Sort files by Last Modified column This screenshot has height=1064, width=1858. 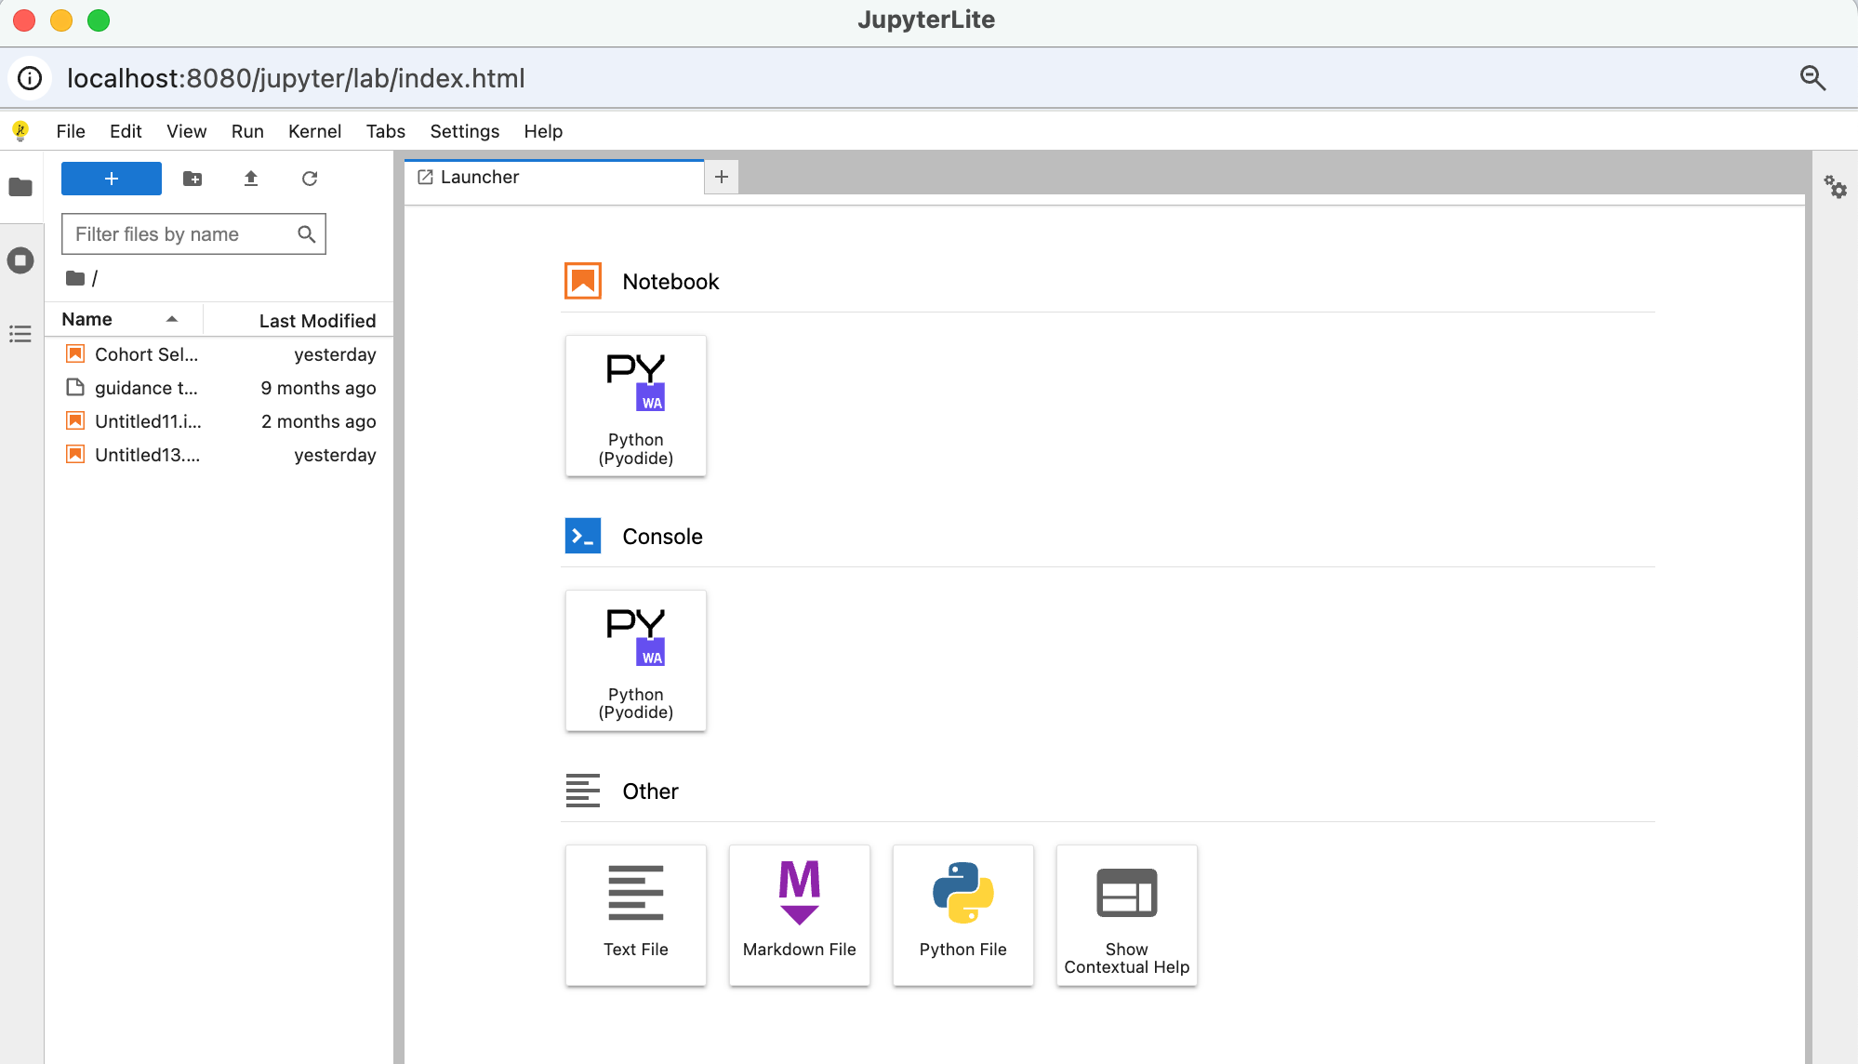(298, 320)
